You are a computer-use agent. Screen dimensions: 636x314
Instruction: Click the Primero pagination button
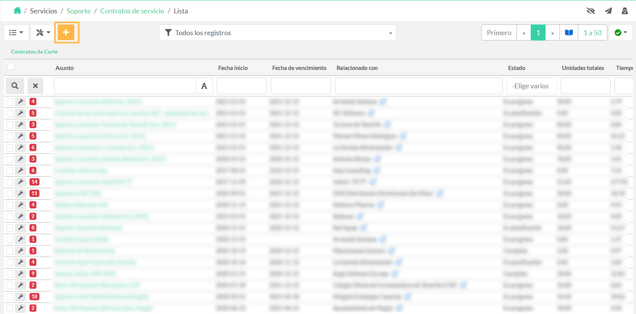(x=499, y=33)
